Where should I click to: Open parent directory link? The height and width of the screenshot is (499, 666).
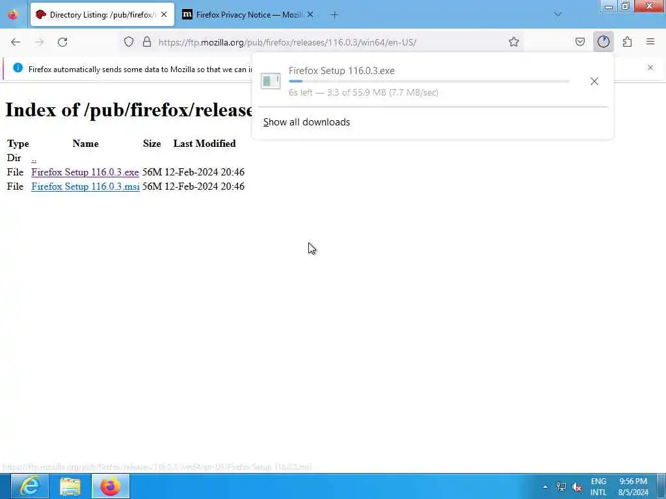[x=34, y=159]
